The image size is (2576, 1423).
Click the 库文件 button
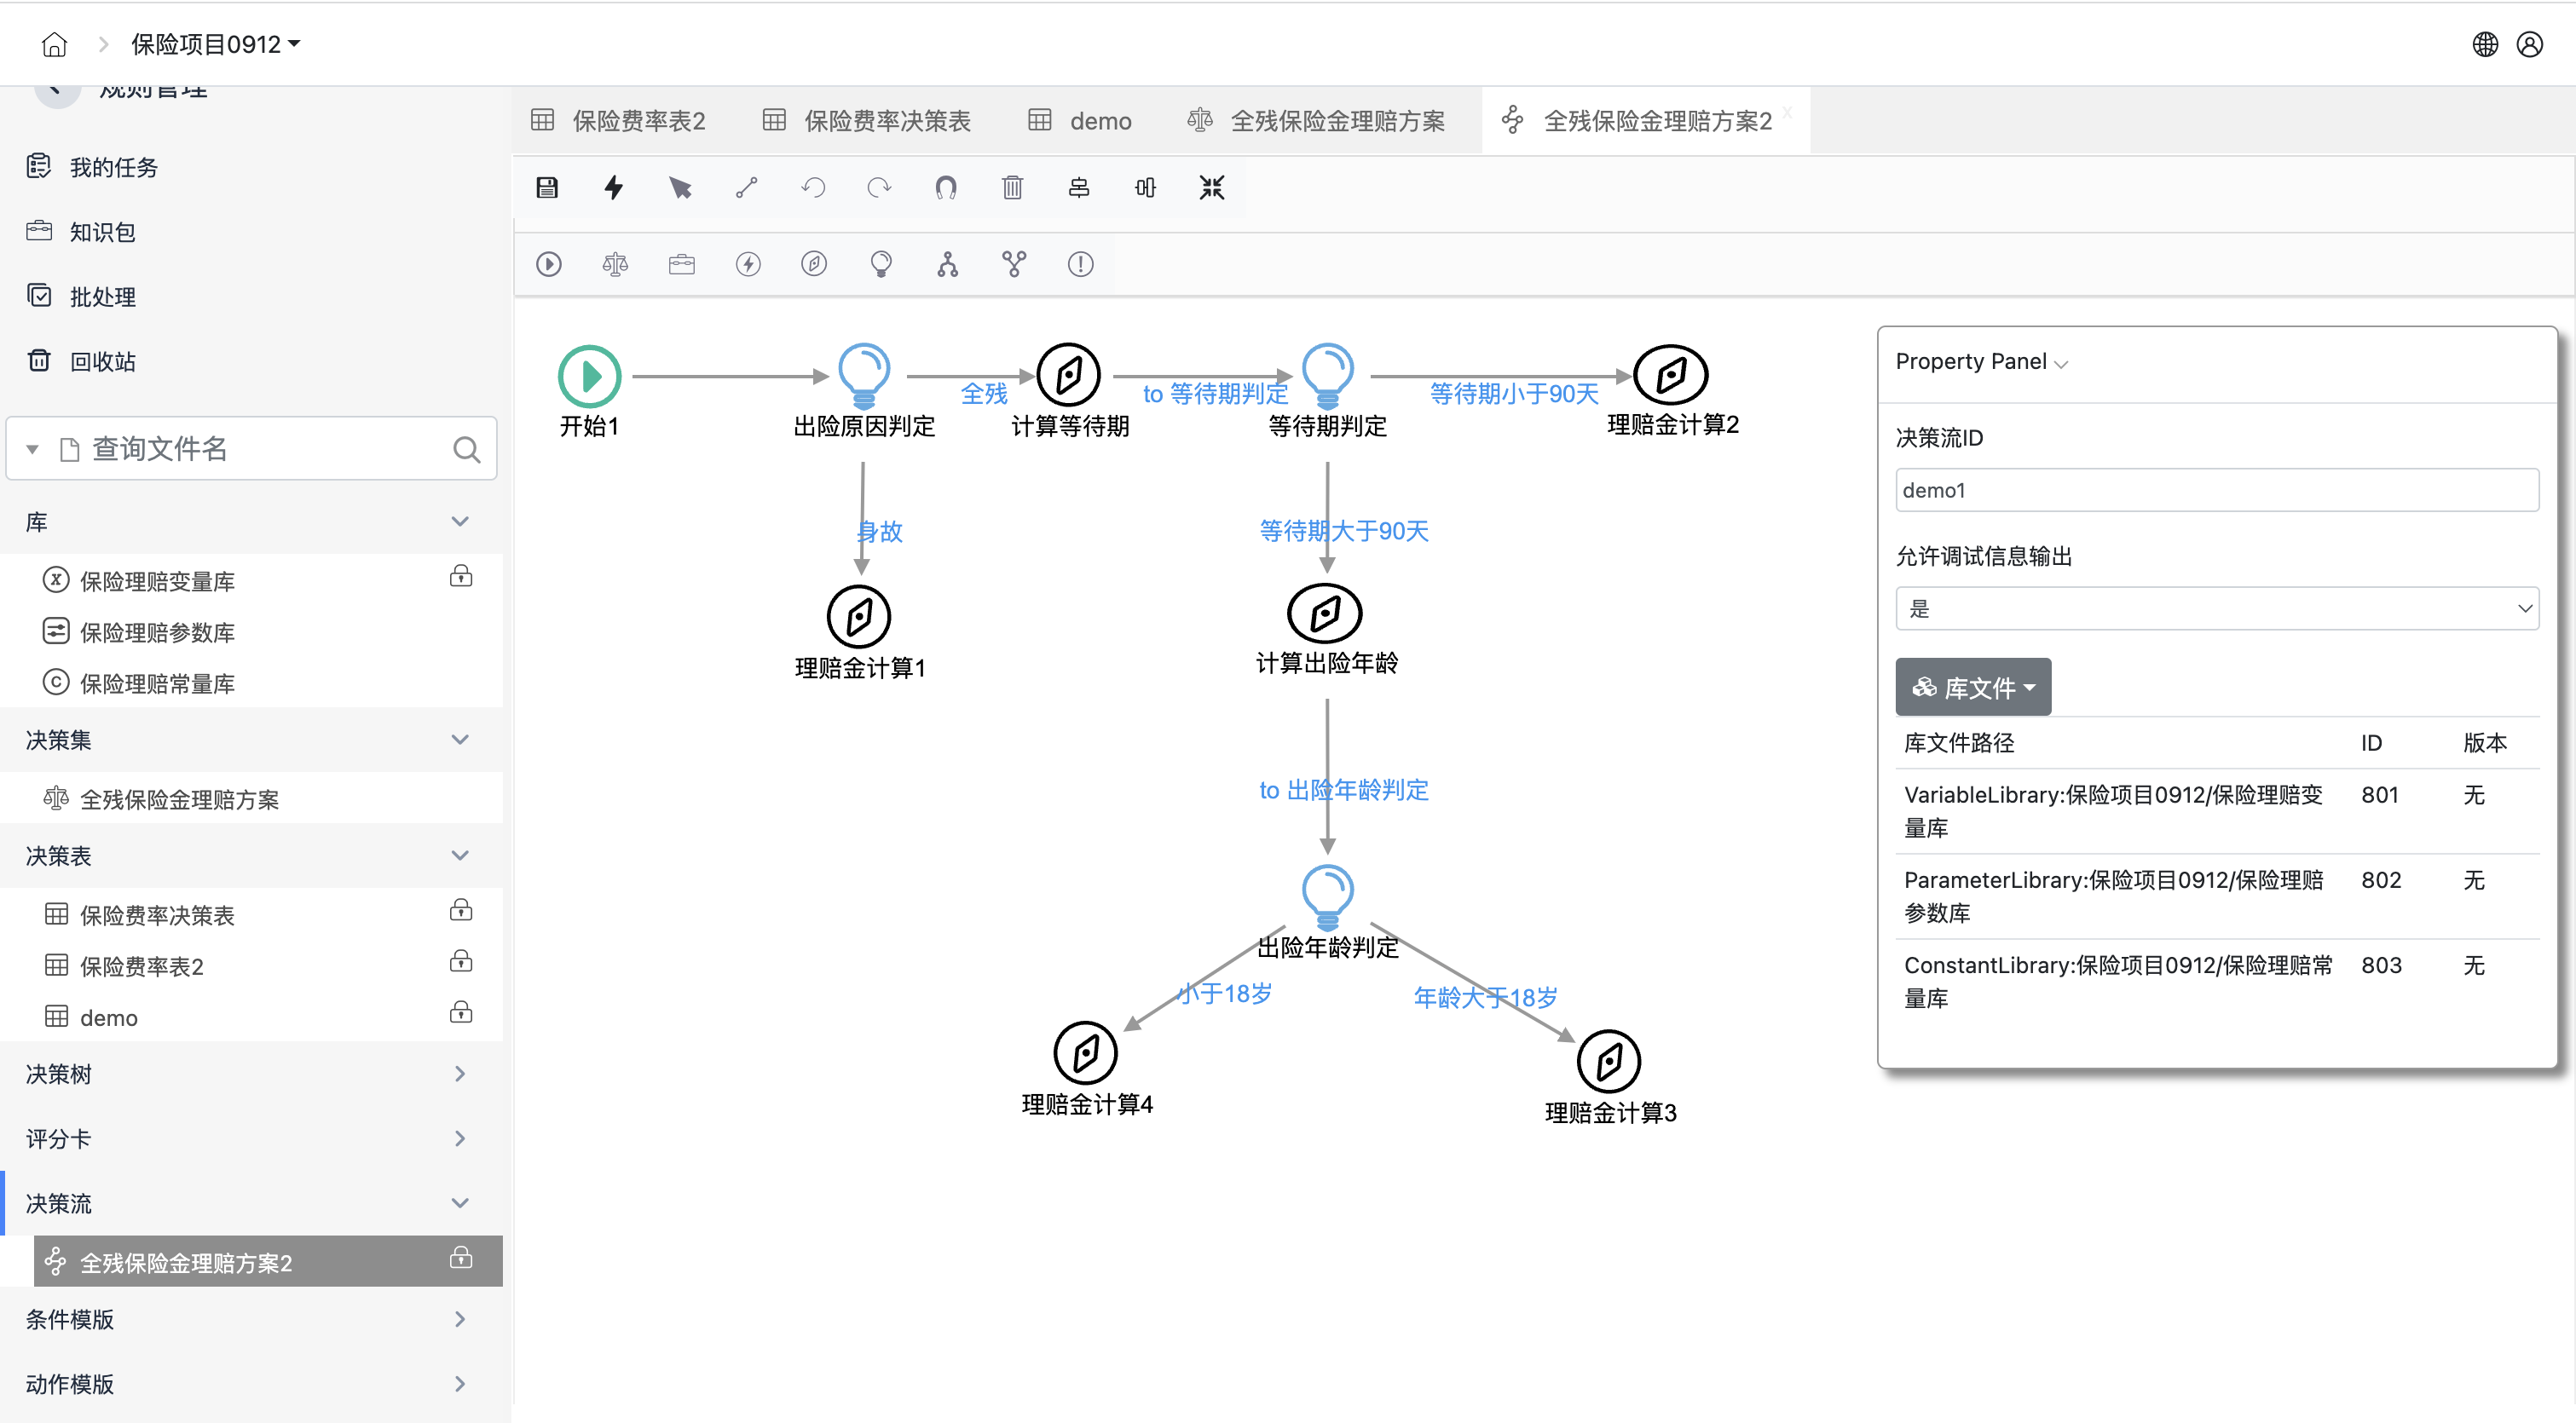1972,688
